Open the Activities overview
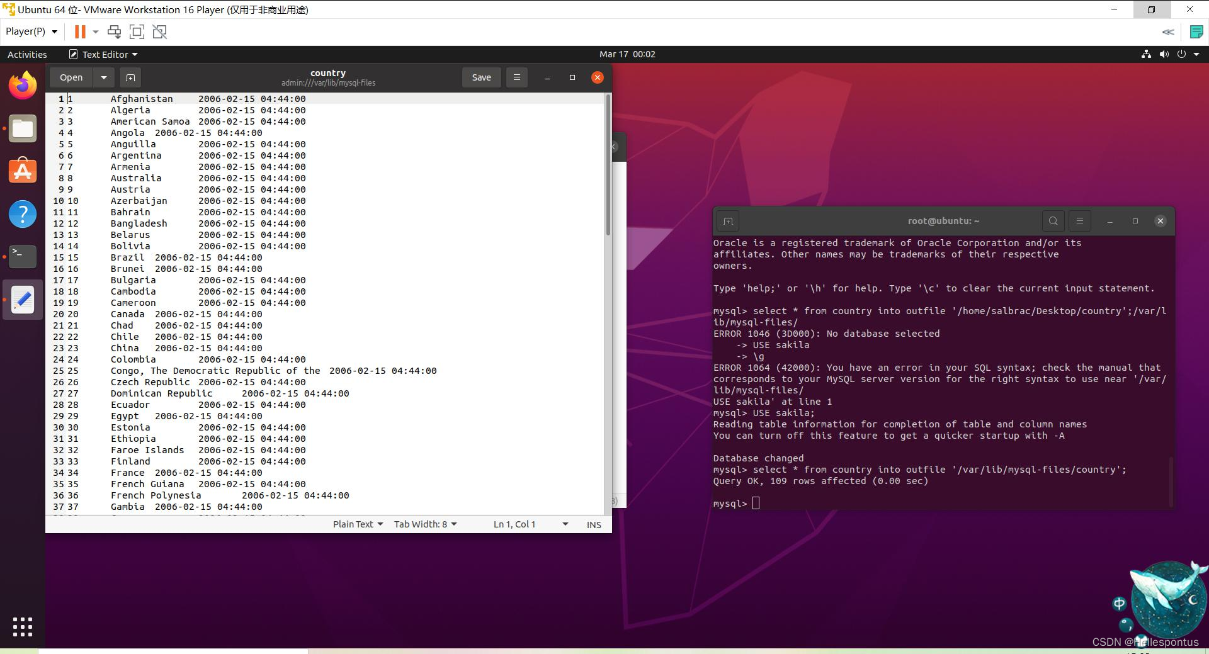 26,54
